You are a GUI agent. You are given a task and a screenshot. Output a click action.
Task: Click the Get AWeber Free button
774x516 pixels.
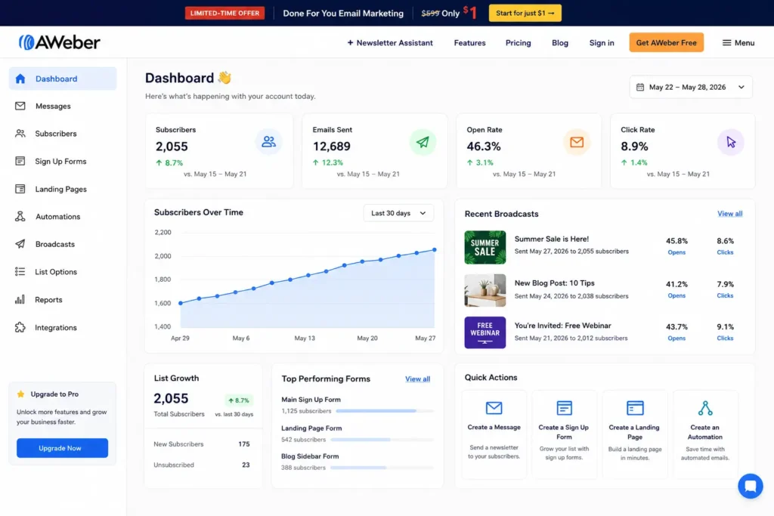pos(666,42)
